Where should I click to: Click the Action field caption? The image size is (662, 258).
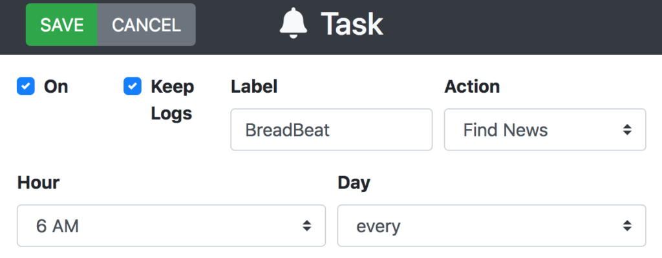(472, 86)
